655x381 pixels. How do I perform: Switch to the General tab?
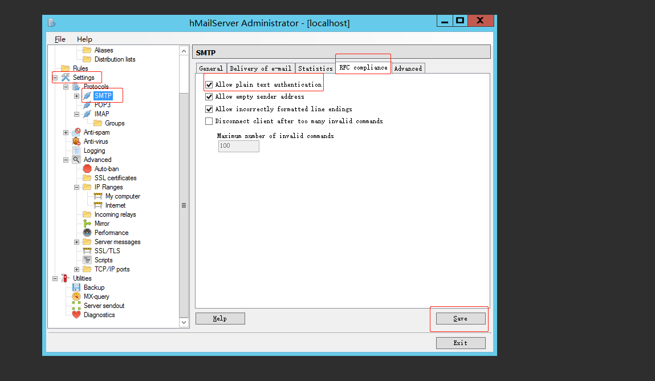(211, 68)
